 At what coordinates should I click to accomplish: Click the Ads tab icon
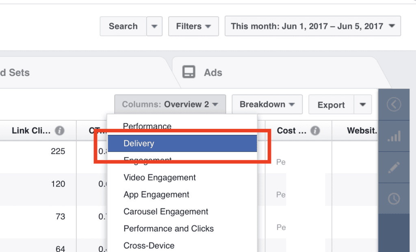(189, 72)
